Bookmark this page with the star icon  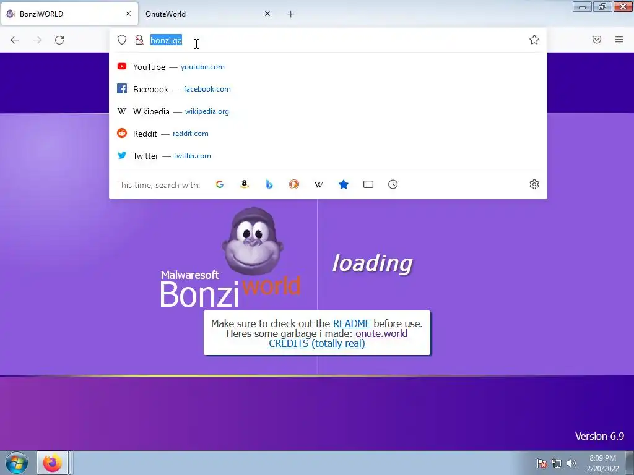coord(534,40)
